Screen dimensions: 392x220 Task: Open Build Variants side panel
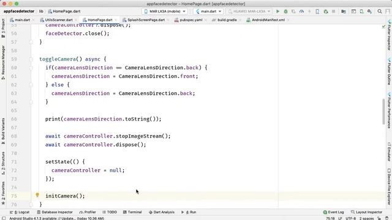pos(3,131)
